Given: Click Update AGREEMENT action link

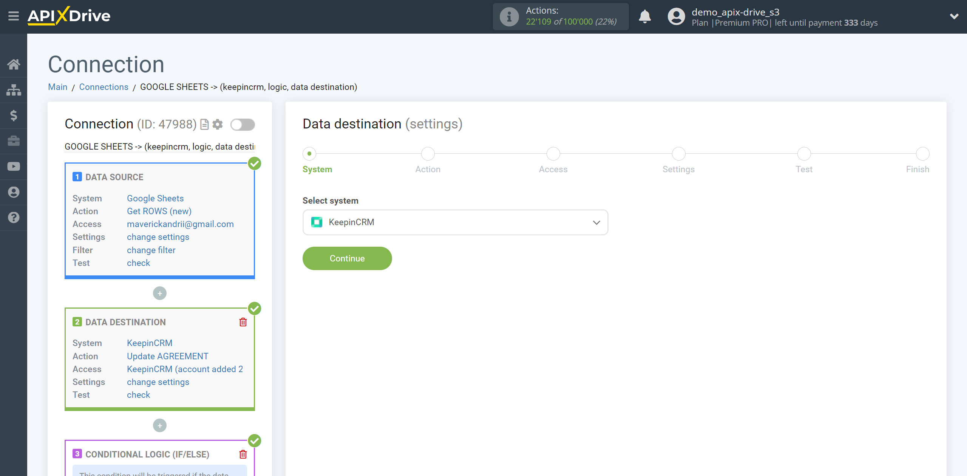Looking at the screenshot, I should pos(168,356).
